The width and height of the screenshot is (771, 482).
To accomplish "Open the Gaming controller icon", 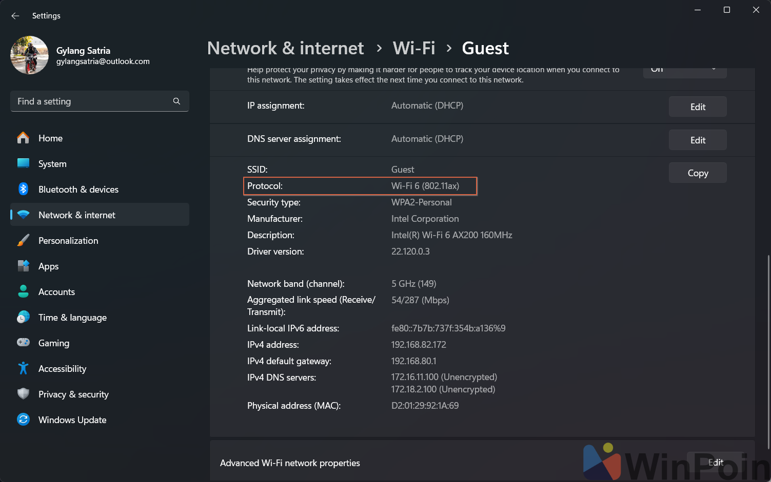I will (23, 343).
